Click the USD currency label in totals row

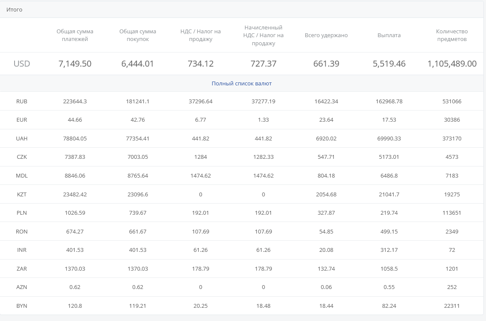[22, 64]
